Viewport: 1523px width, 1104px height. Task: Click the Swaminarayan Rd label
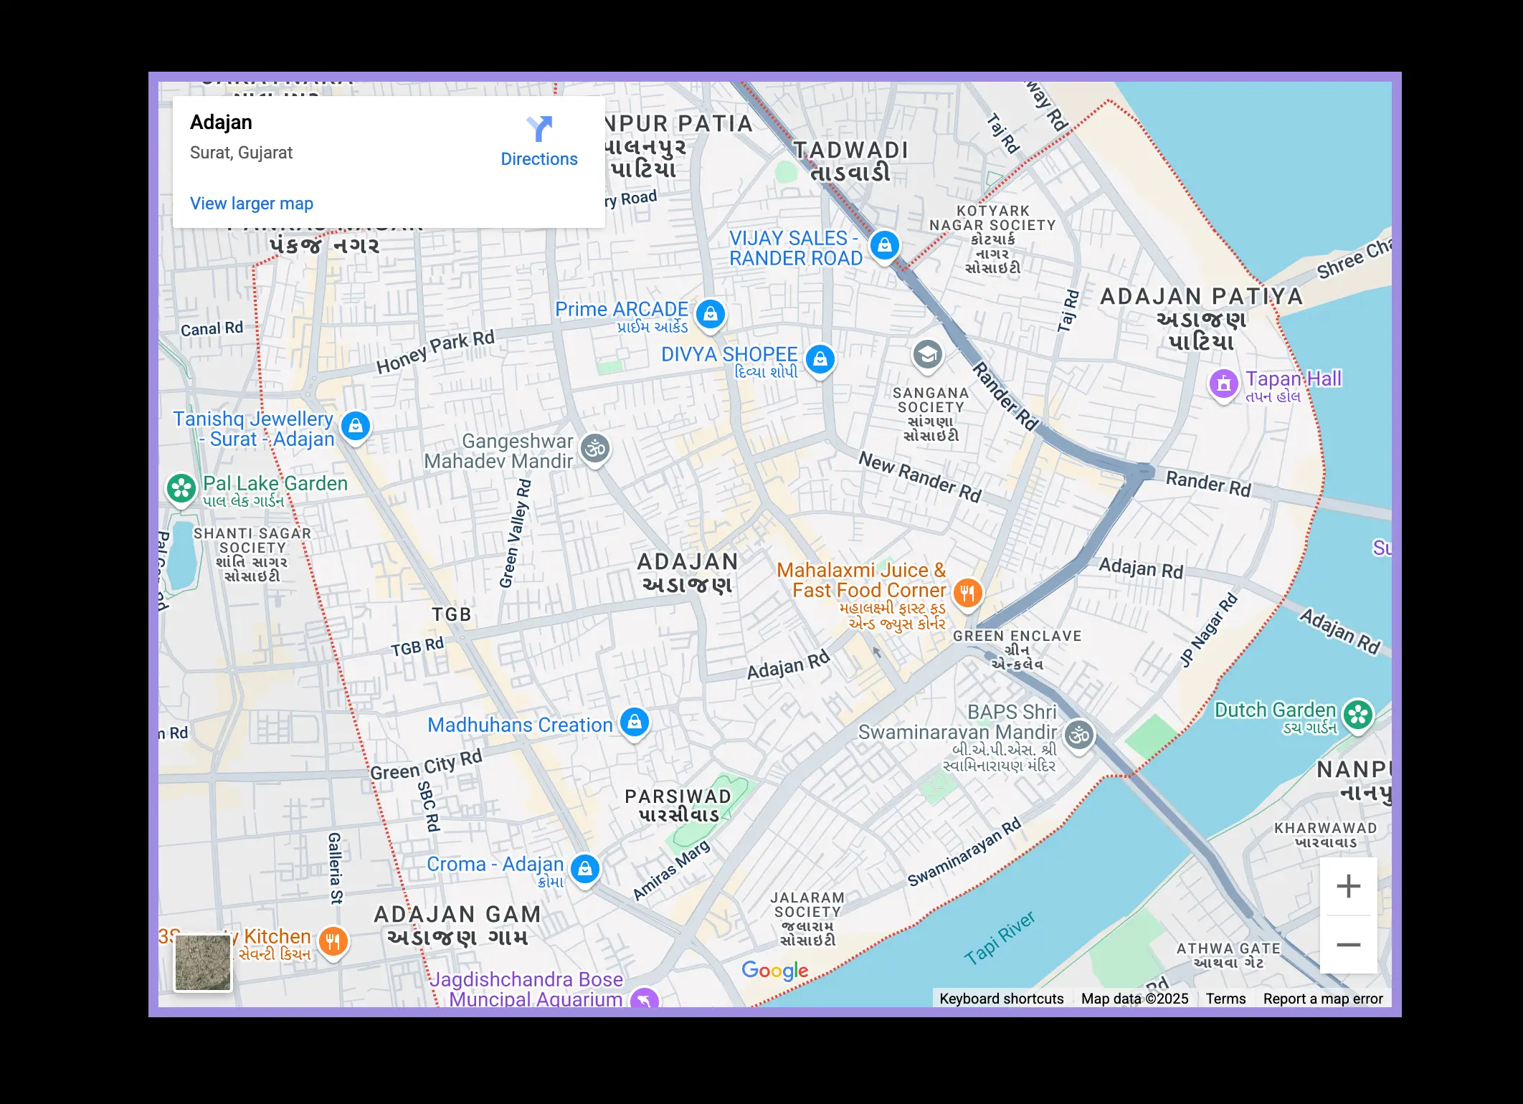[x=964, y=852]
